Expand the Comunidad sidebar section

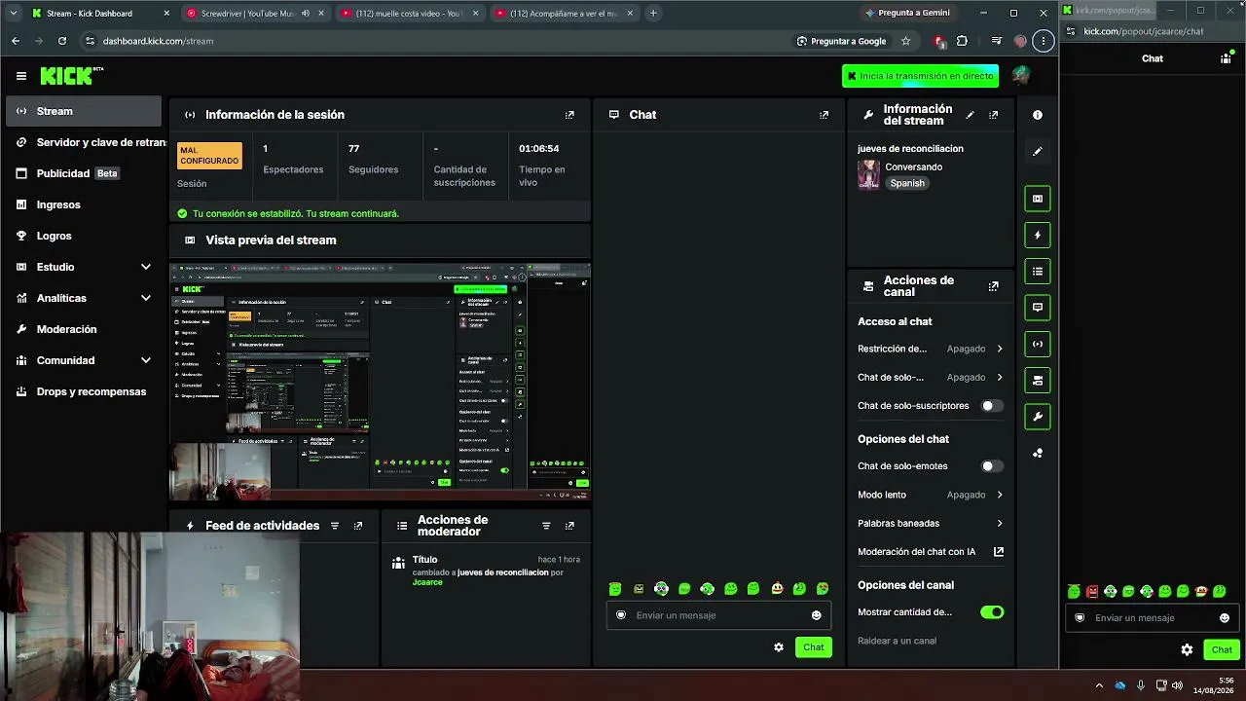(146, 360)
